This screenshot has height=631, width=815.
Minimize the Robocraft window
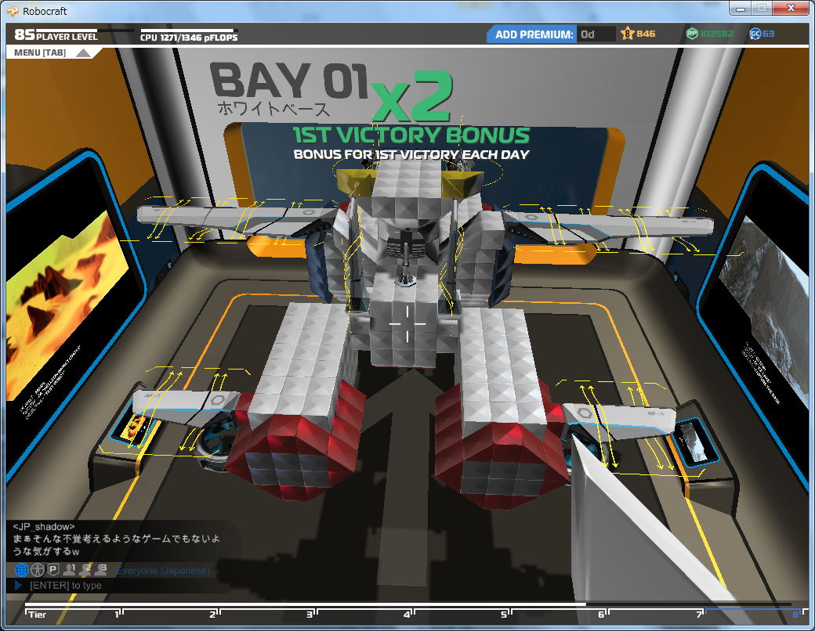pos(741,9)
